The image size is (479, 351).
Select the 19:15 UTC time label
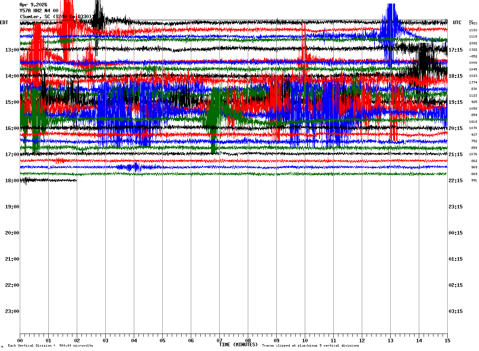click(x=456, y=102)
